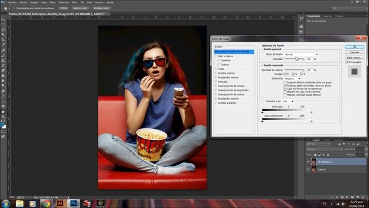Click the 100% zoom button
The image size is (369, 208).
(64, 8)
